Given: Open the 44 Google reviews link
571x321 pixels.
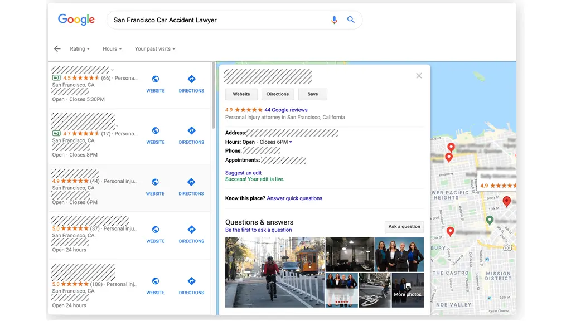Looking at the screenshot, I should click(x=285, y=110).
